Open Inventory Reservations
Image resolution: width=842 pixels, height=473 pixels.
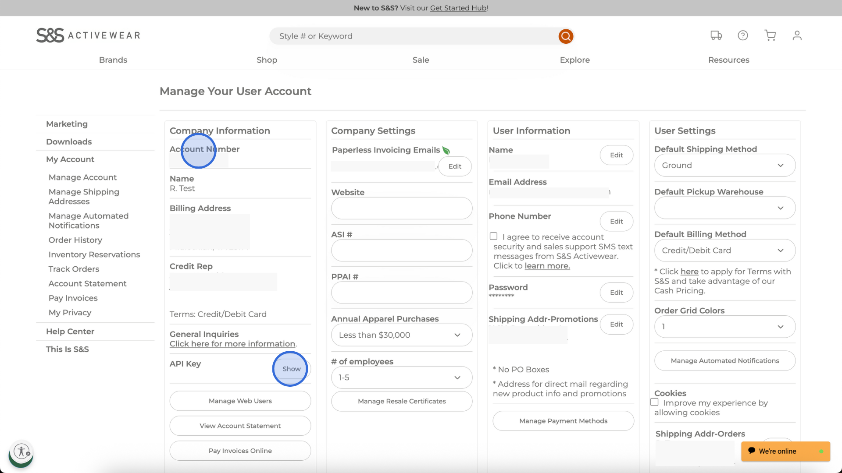[x=94, y=254]
